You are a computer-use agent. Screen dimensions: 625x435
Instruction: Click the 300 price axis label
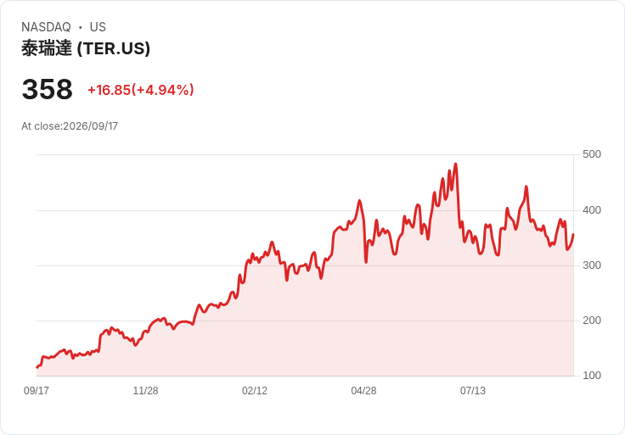pos(592,265)
